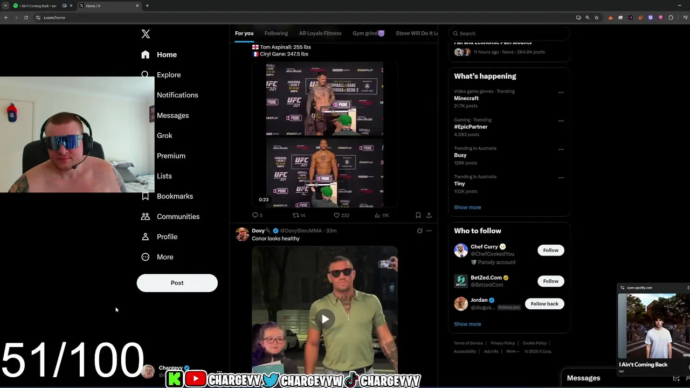Show more under Who to follow

pos(467,324)
